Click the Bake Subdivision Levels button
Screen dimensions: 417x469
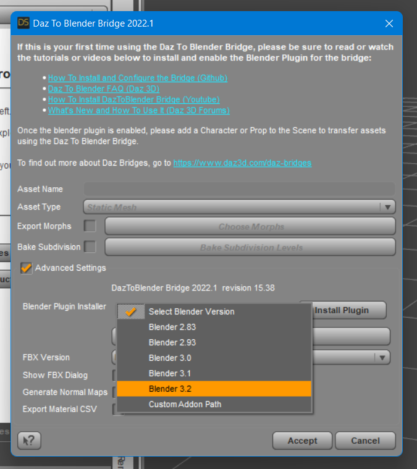250,247
